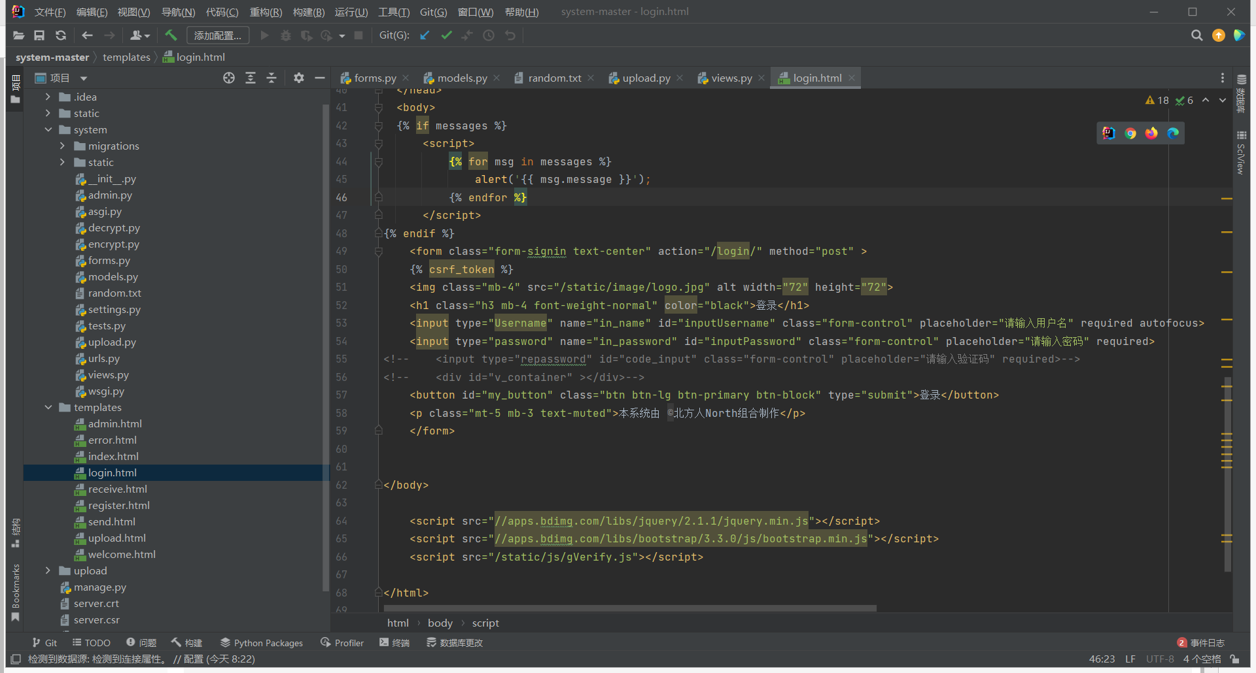Click the locate file target icon
The height and width of the screenshot is (673, 1256).
tap(228, 78)
